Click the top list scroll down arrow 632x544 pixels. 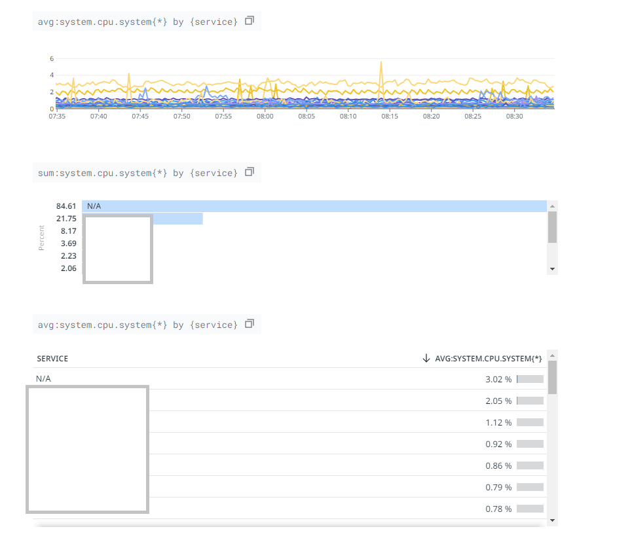tap(552, 269)
